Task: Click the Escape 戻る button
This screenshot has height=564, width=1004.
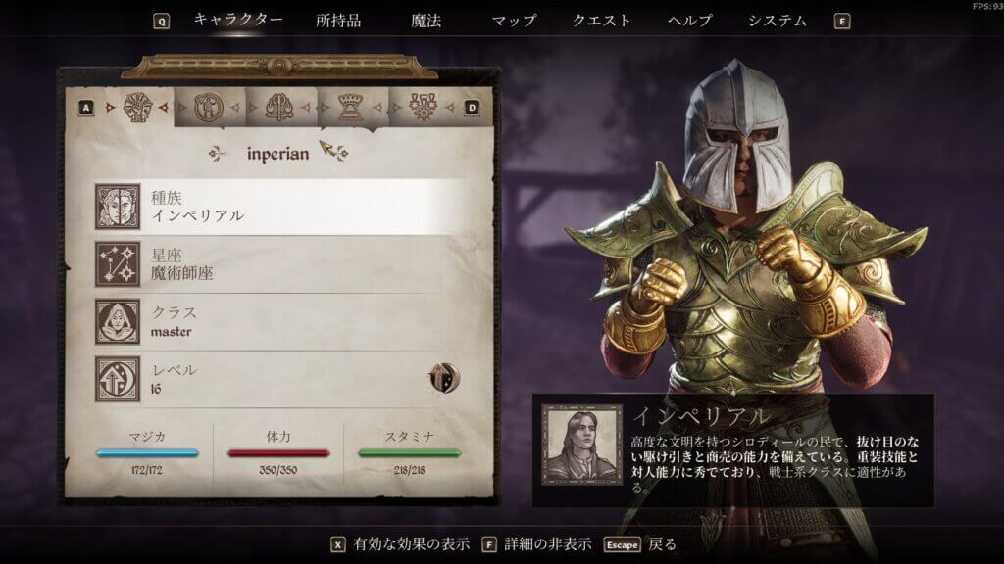Action: 640,544
